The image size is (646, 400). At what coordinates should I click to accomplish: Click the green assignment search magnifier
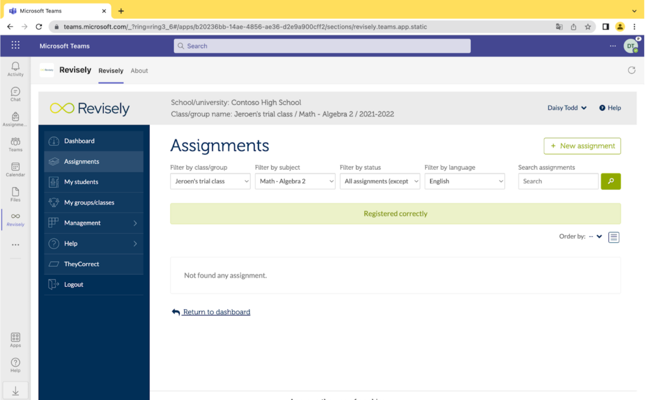611,181
